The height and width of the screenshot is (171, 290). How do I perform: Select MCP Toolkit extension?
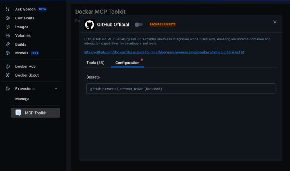point(35,113)
